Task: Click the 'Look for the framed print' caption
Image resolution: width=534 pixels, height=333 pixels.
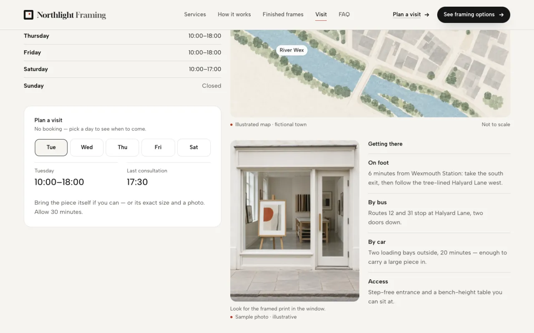Action: 278,309
